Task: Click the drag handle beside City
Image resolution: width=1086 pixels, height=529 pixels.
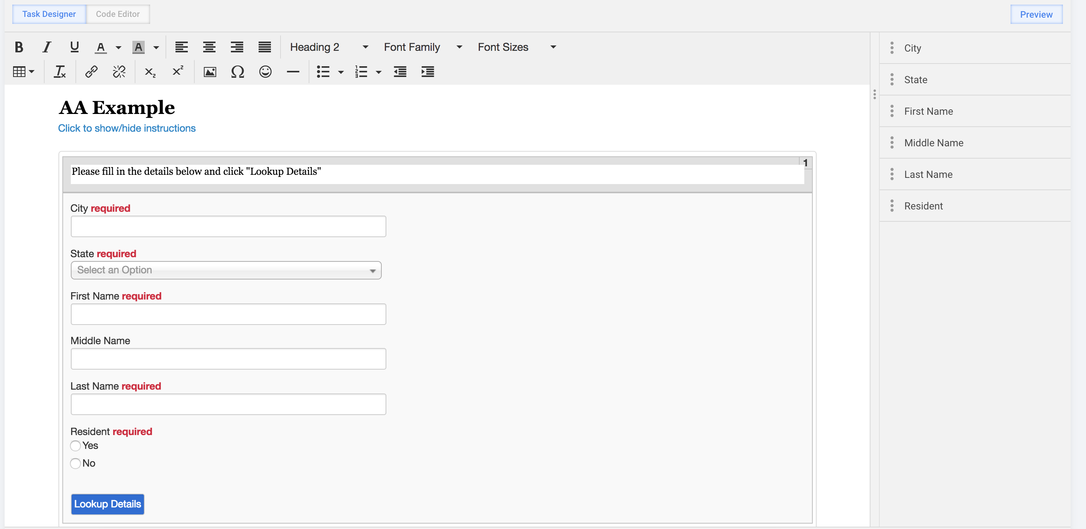Action: [x=892, y=48]
